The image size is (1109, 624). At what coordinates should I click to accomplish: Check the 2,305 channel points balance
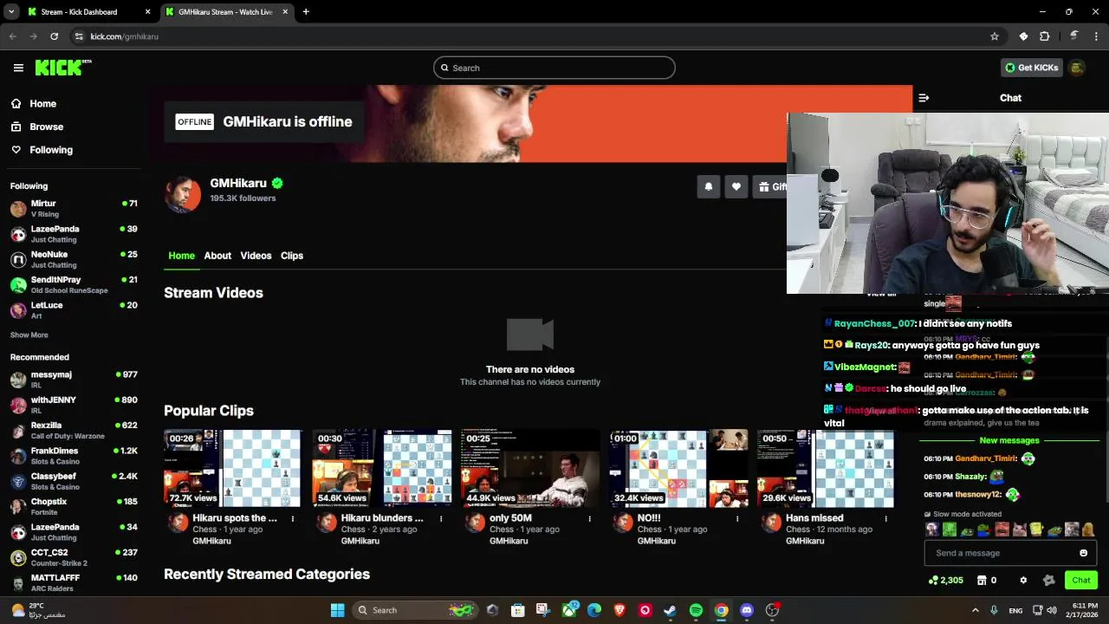coord(945,580)
